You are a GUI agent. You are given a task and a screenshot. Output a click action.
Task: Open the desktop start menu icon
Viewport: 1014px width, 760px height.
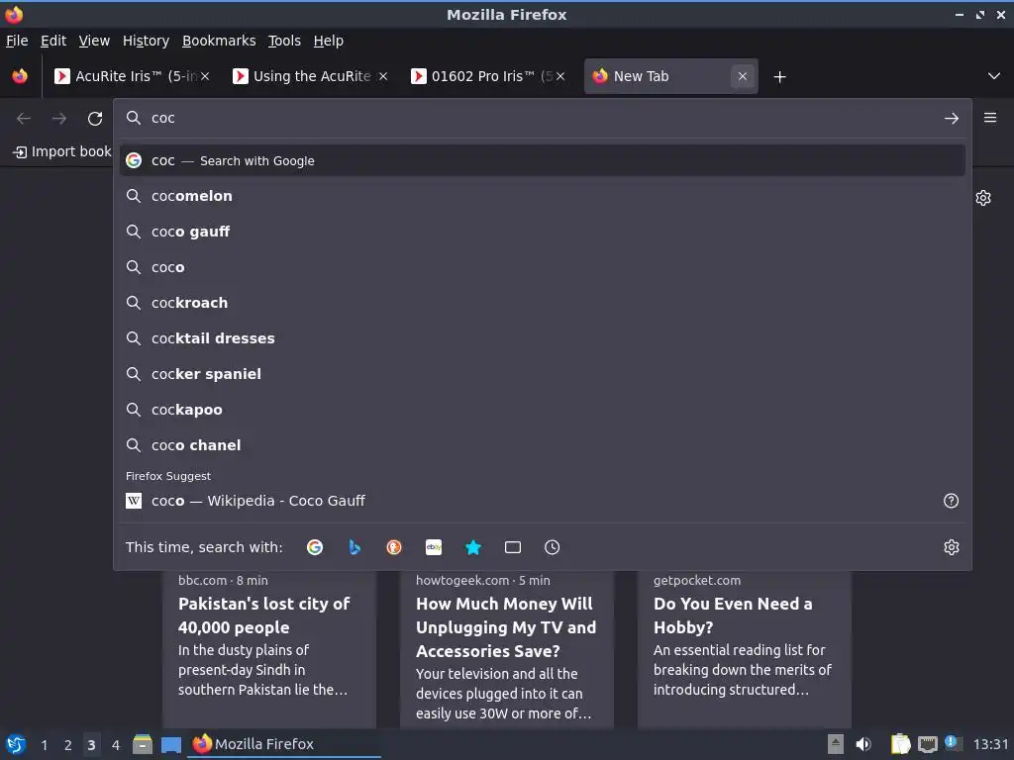point(16,744)
